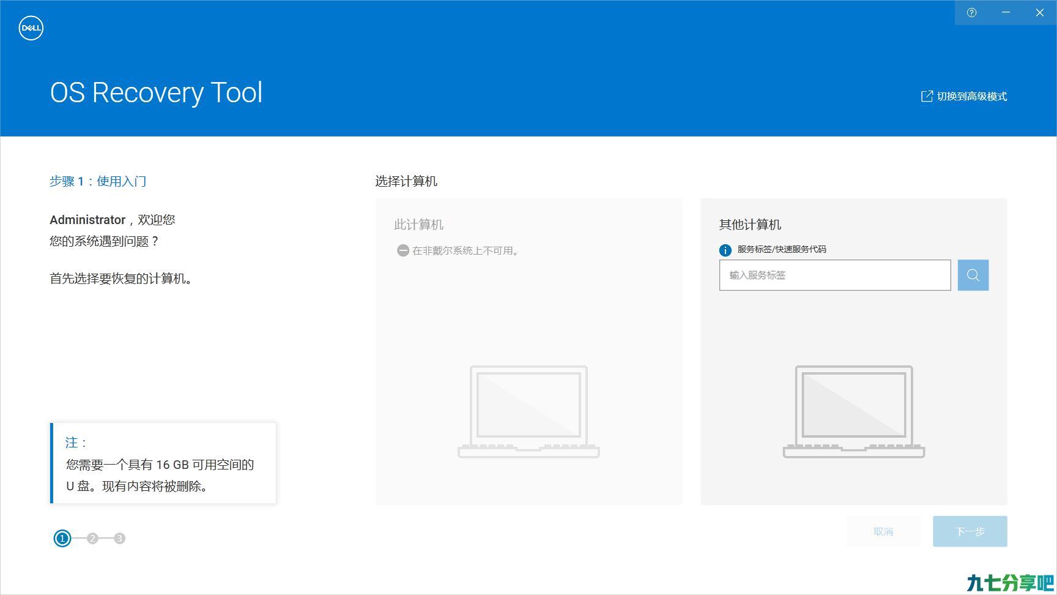Viewport: 1057px width, 595px height.
Task: Click the 首先选择要恢复的计算机 text
Action: [123, 279]
